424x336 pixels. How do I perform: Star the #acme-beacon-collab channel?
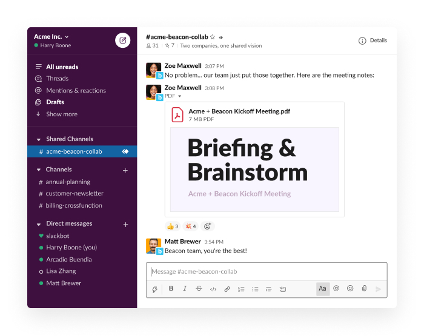point(213,37)
